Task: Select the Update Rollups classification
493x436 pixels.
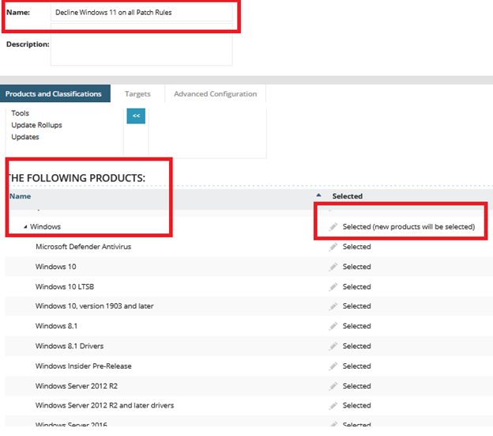Action: (x=36, y=125)
